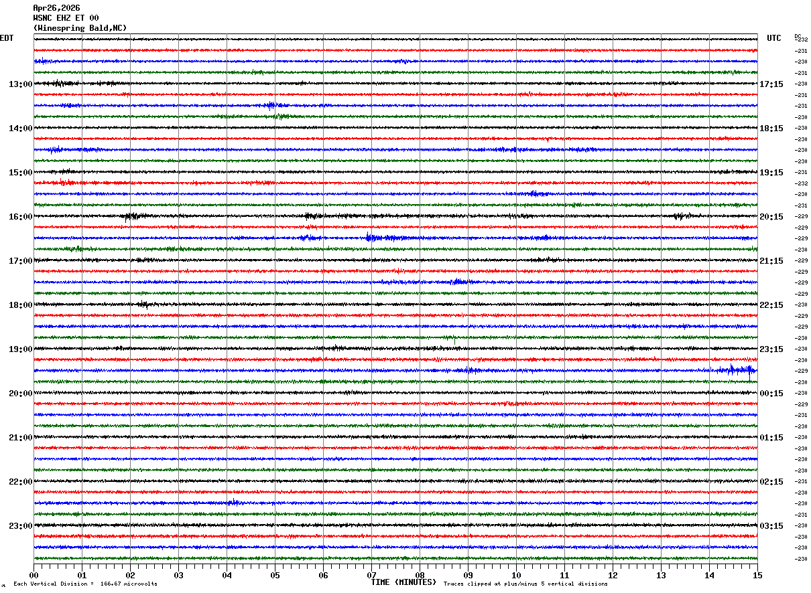Select the 21:00 EDT row label

[21, 438]
